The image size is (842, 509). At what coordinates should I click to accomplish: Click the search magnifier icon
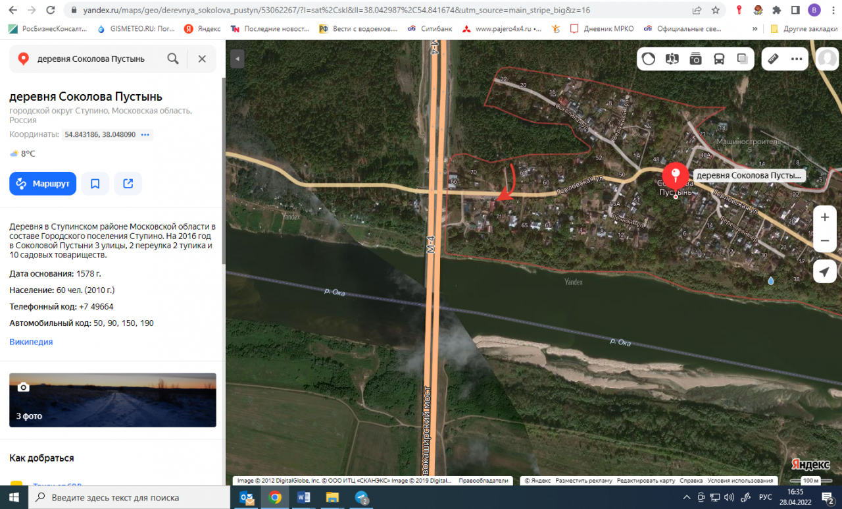click(x=173, y=59)
